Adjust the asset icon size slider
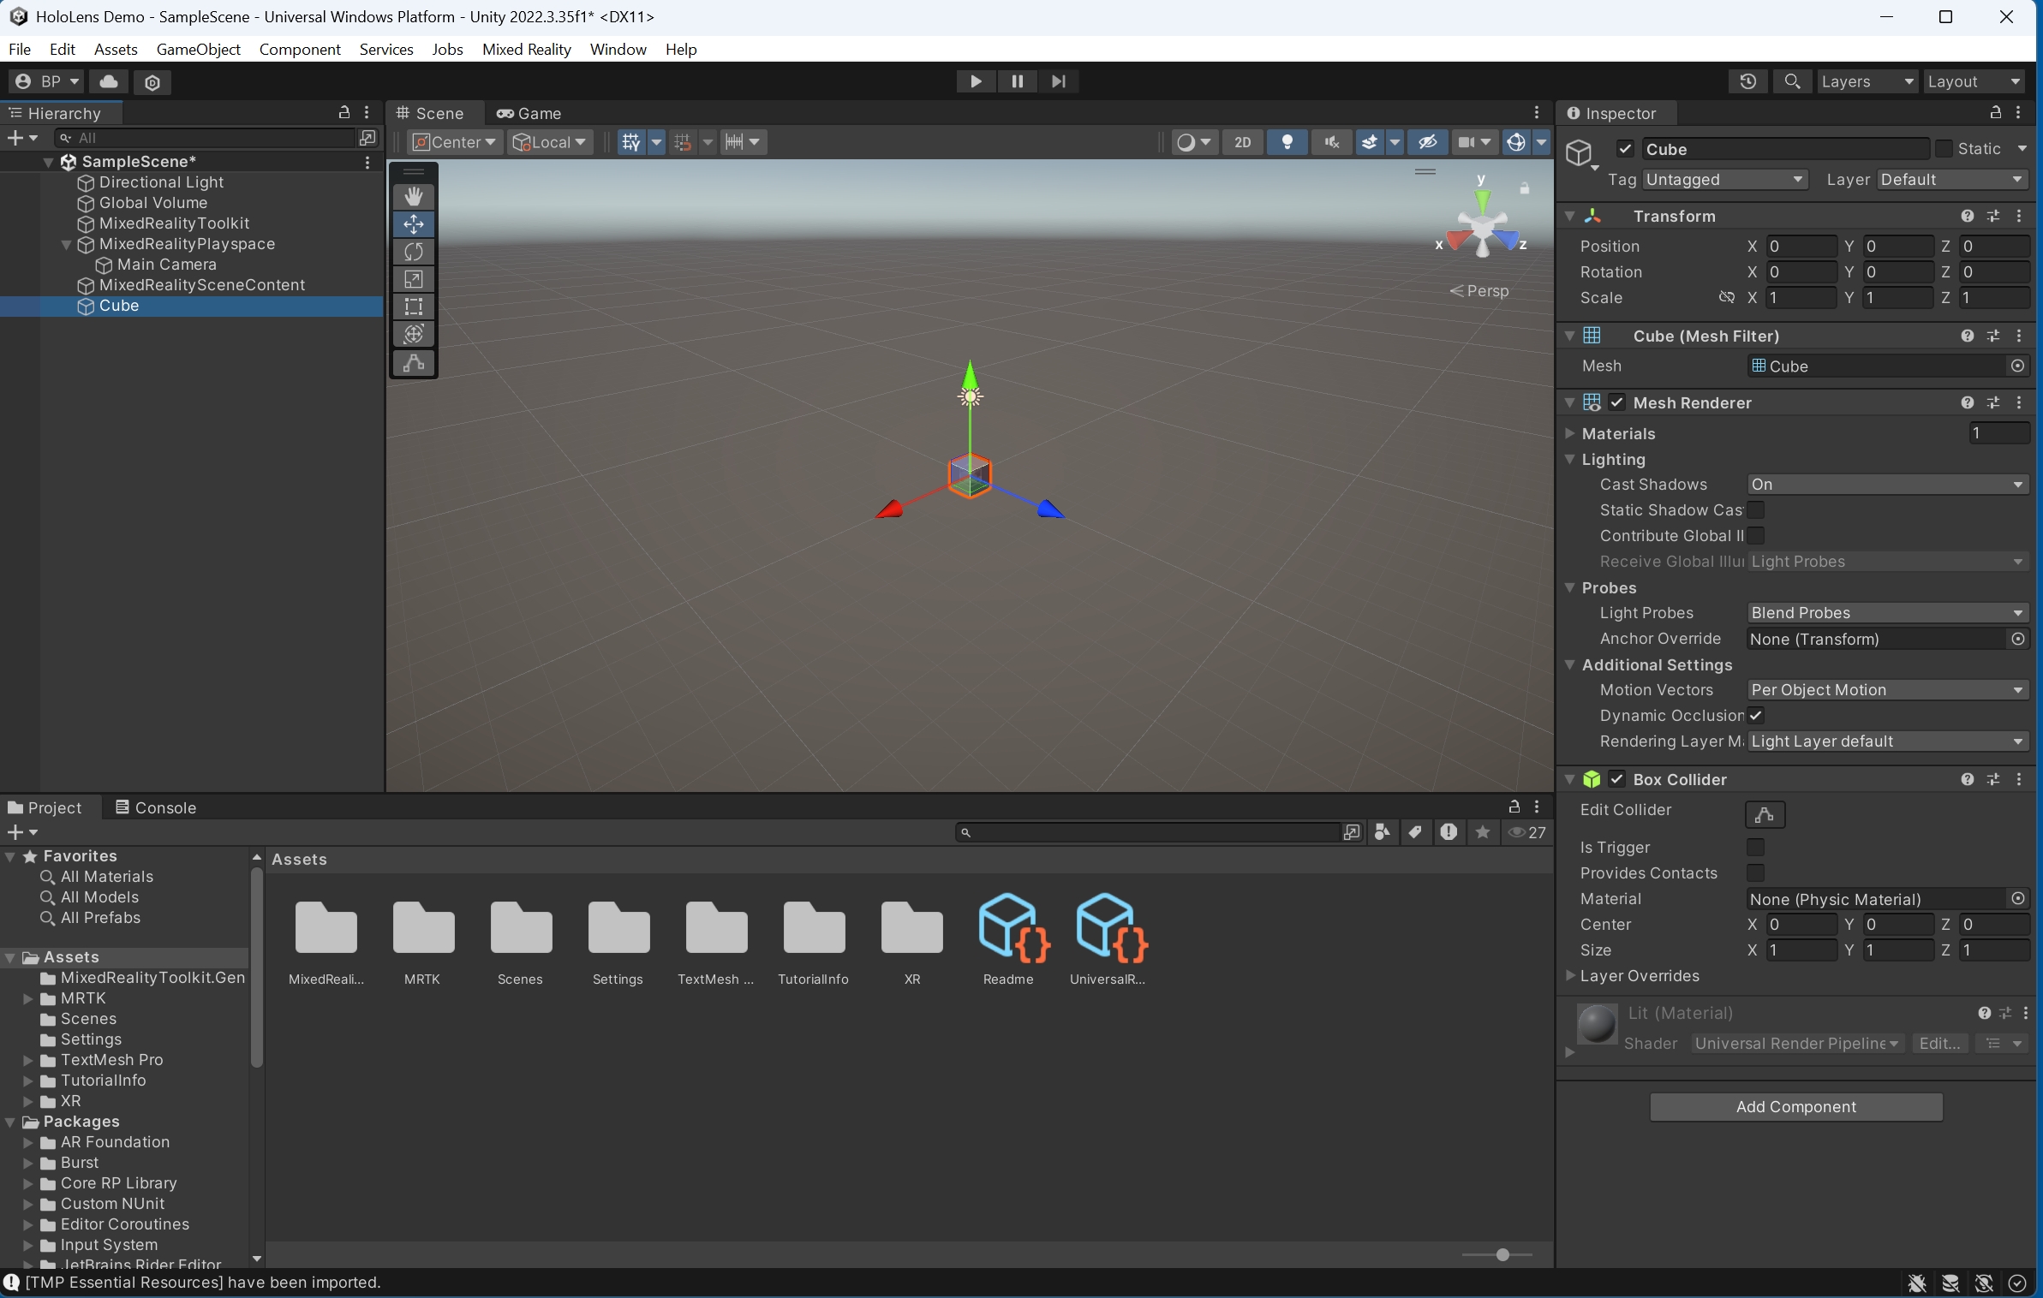 click(1502, 1254)
